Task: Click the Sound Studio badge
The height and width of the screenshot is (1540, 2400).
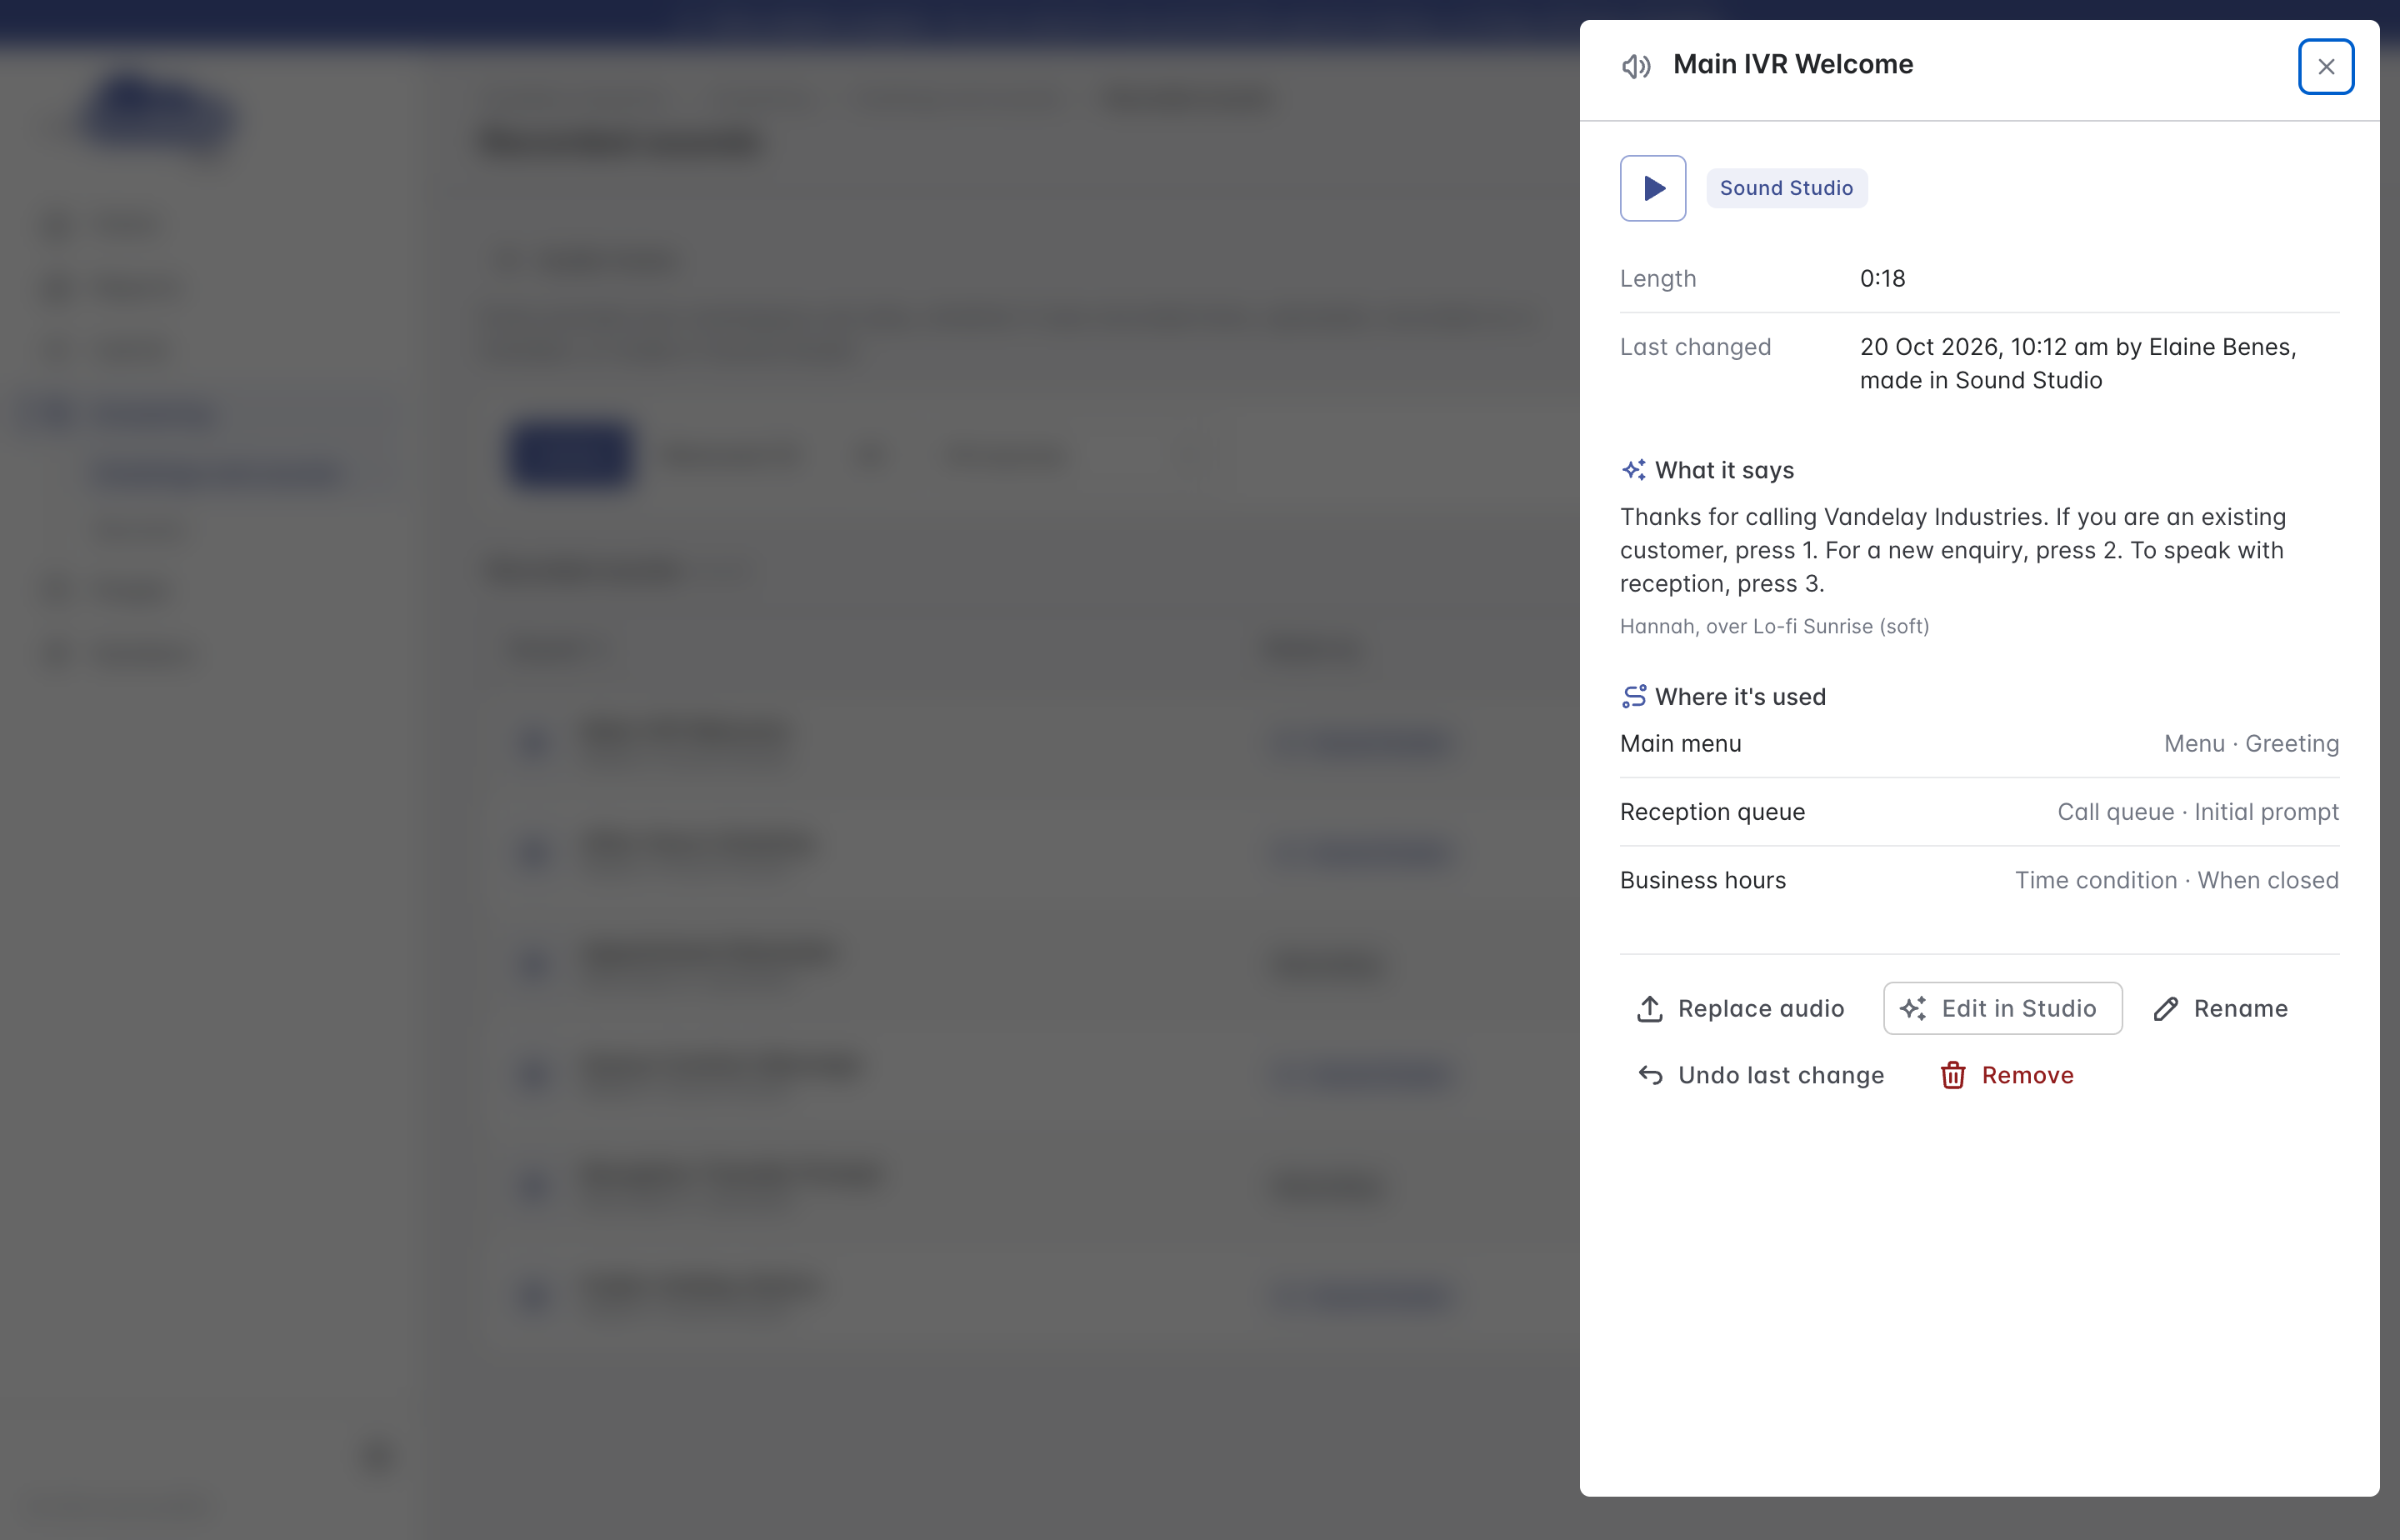Action: [1786, 188]
